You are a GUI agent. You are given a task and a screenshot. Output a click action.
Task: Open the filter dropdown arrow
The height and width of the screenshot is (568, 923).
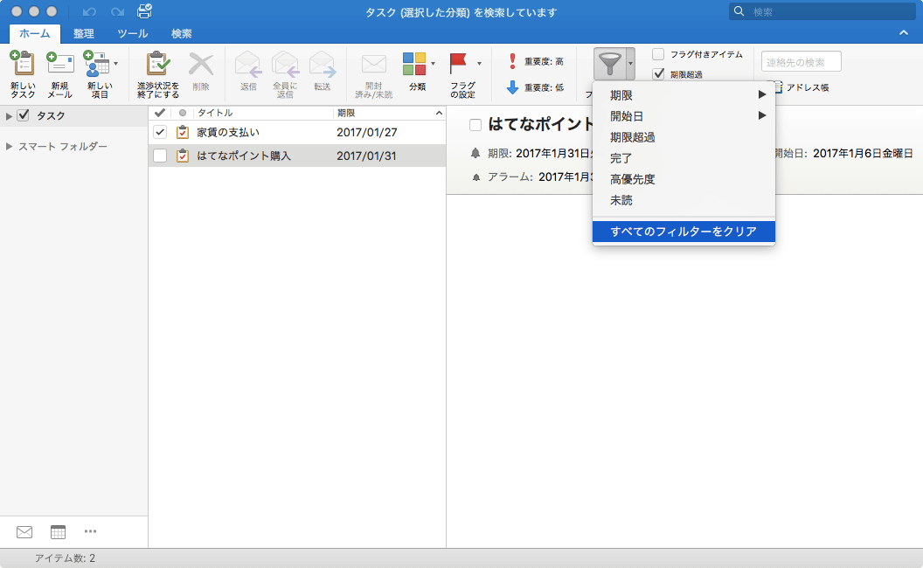(x=630, y=64)
